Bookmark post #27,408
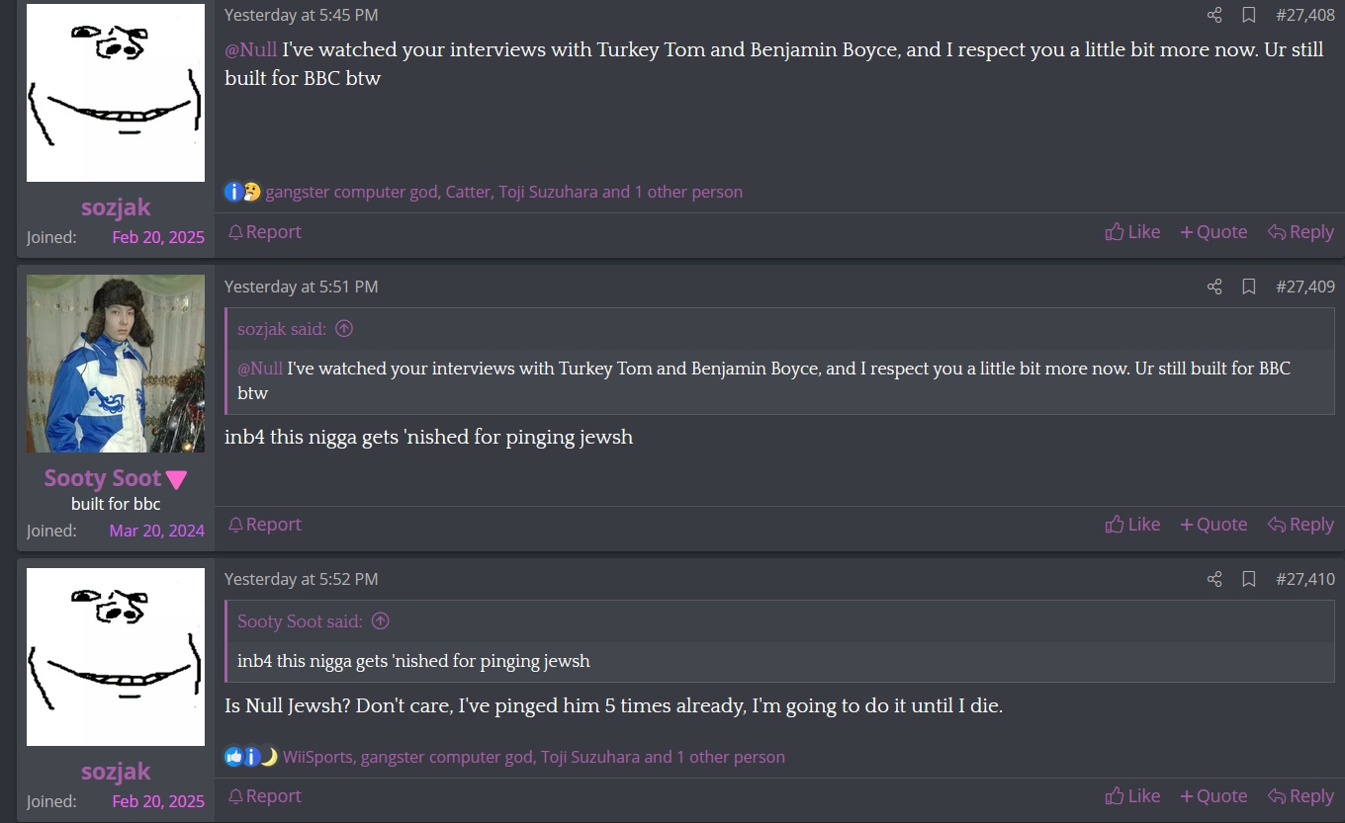 1249,15
